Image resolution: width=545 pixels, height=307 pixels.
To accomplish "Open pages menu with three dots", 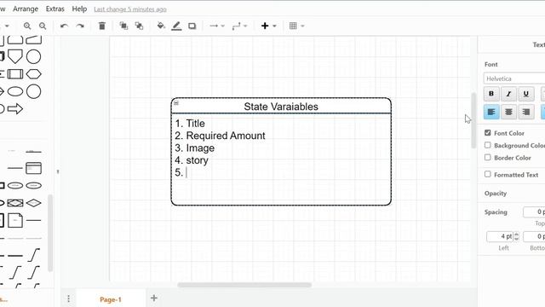I will [68, 298].
